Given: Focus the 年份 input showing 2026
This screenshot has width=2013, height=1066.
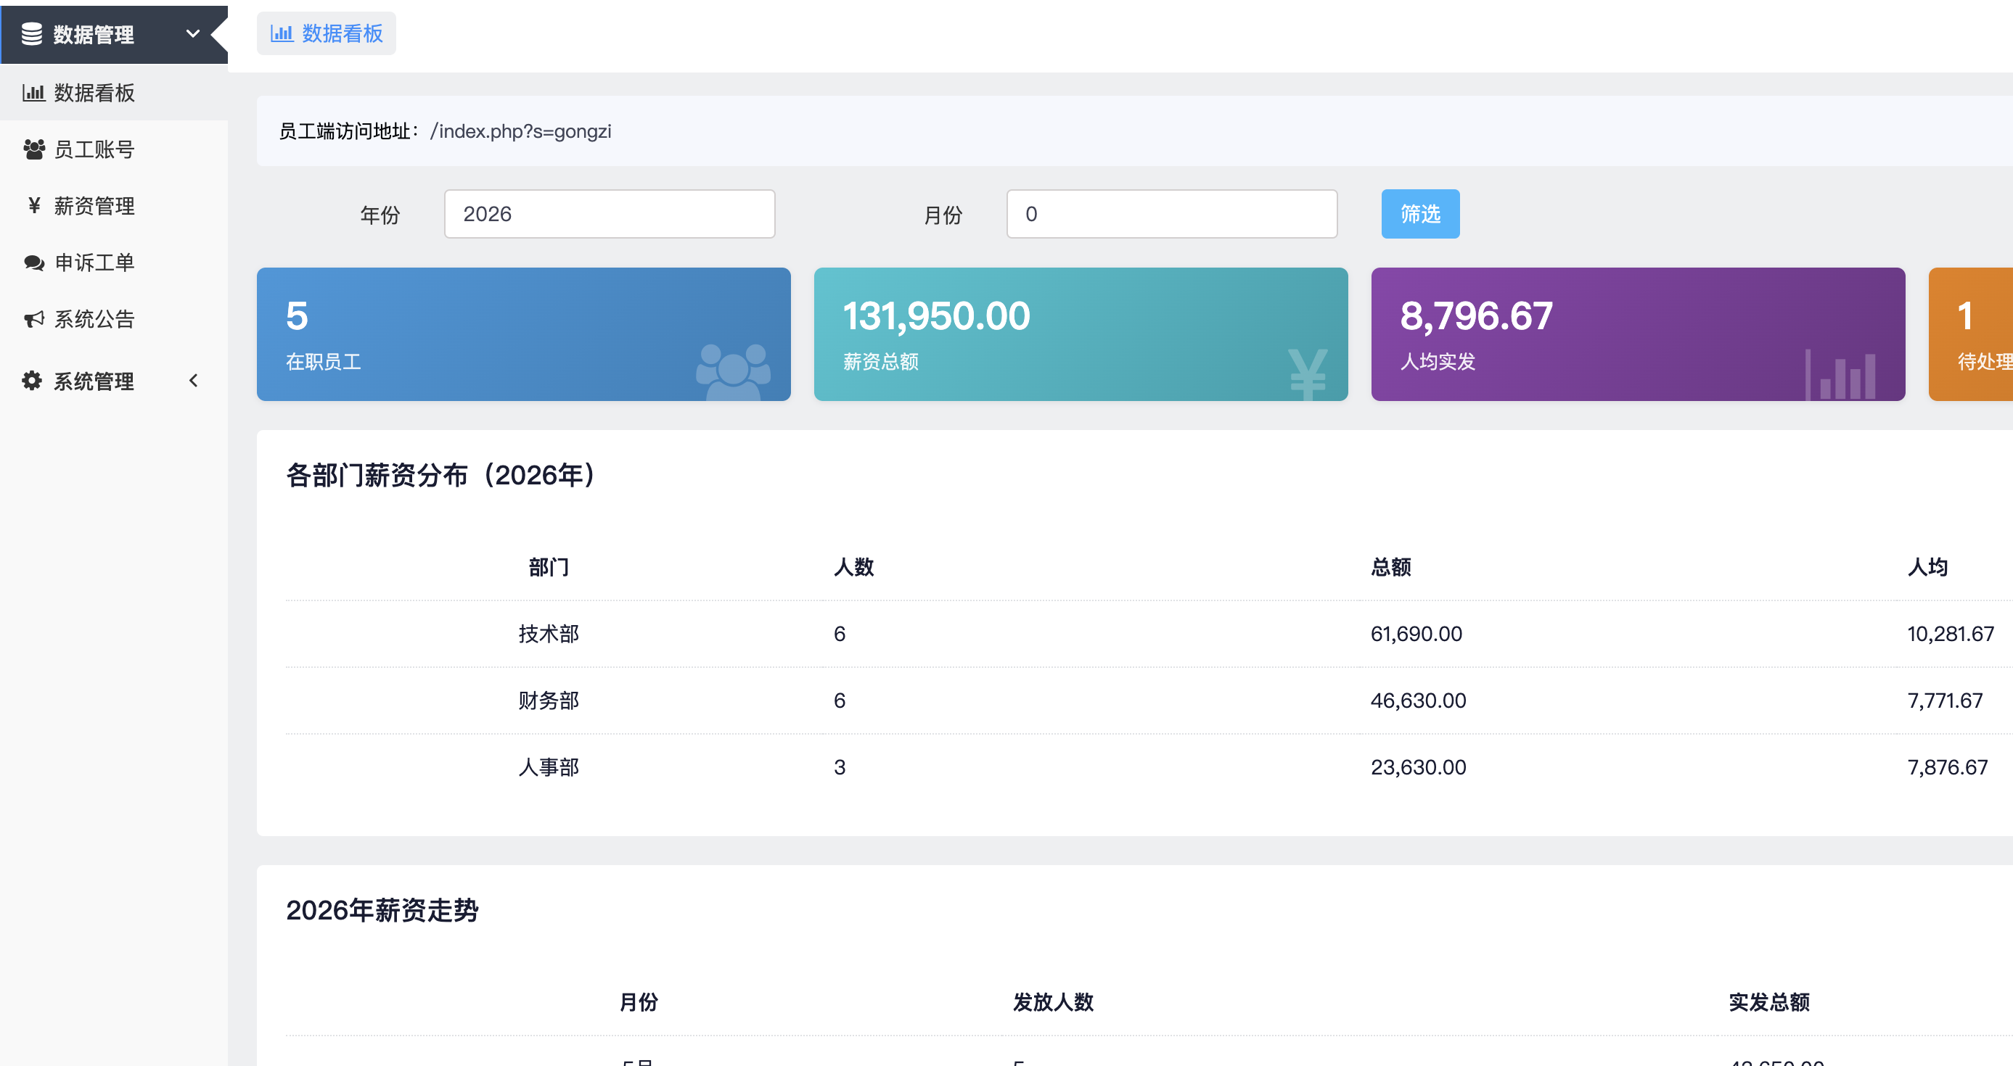Looking at the screenshot, I should click(610, 214).
